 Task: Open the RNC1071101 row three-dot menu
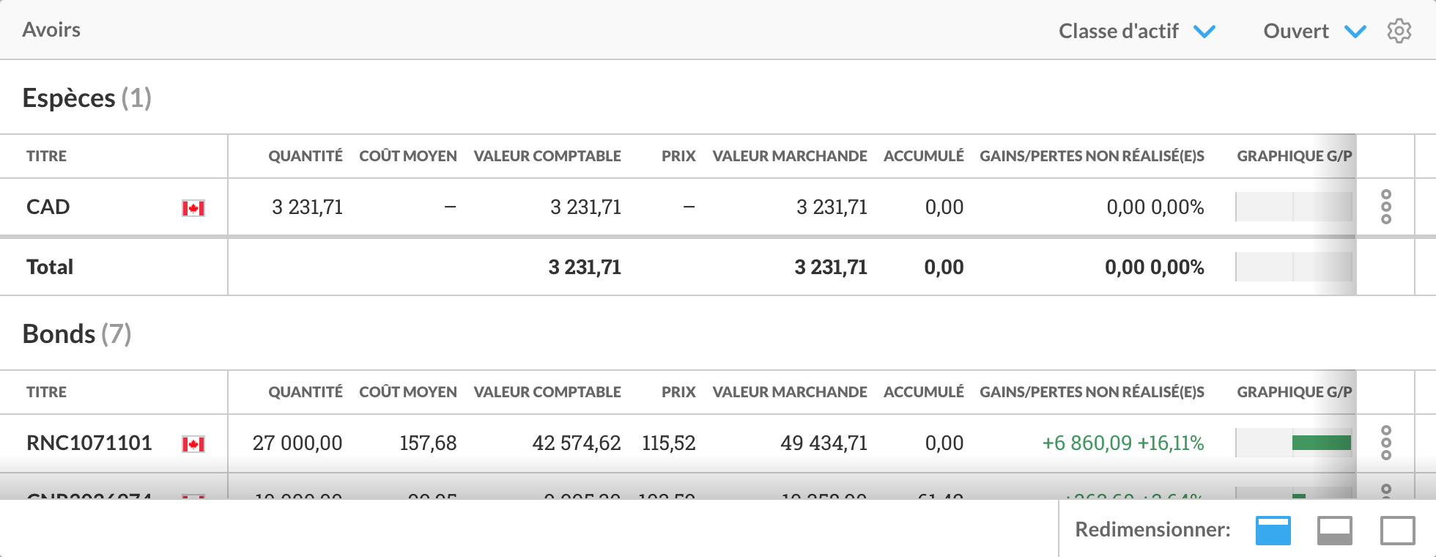pyautogui.click(x=1385, y=443)
